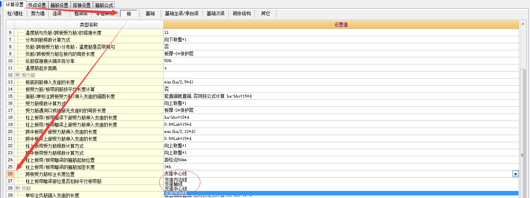Click value 向下取整+1 in row 7
This screenshot has height=198, width=530.
tap(175, 40)
